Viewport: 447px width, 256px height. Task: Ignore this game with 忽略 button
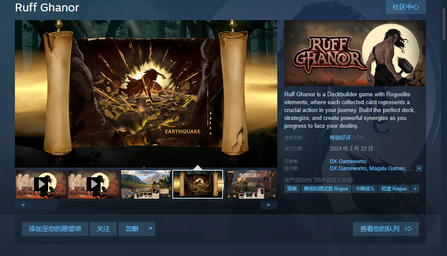coord(132,229)
